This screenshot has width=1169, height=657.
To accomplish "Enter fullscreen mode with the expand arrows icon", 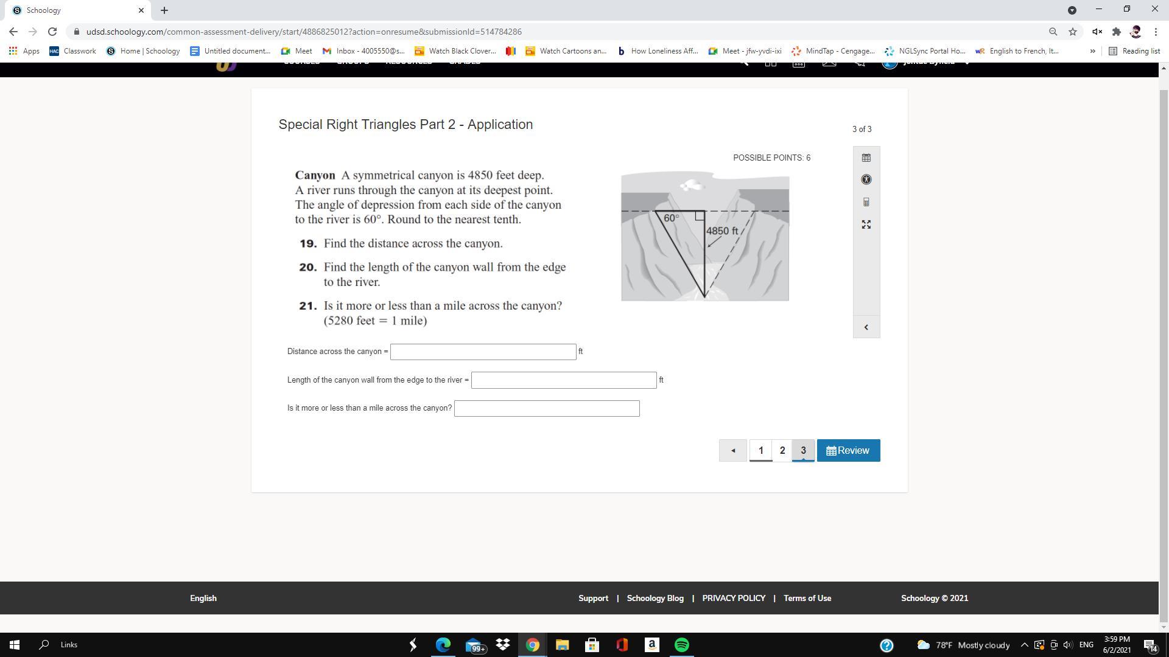I will [x=866, y=225].
